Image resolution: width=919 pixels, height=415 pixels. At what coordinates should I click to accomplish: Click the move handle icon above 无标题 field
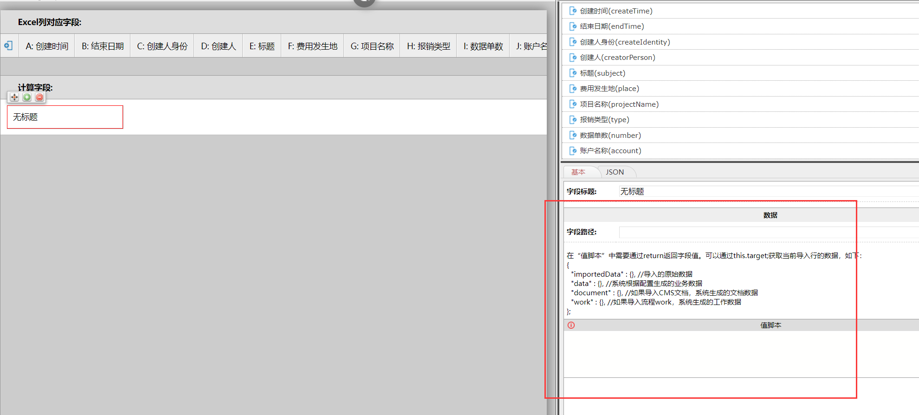click(x=14, y=97)
